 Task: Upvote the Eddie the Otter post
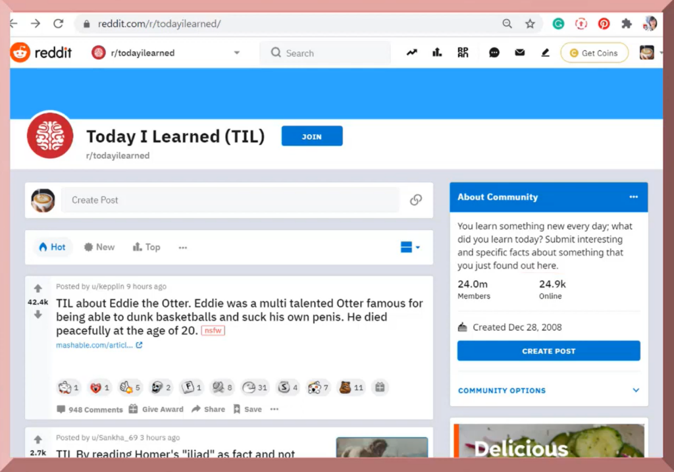[38, 288]
